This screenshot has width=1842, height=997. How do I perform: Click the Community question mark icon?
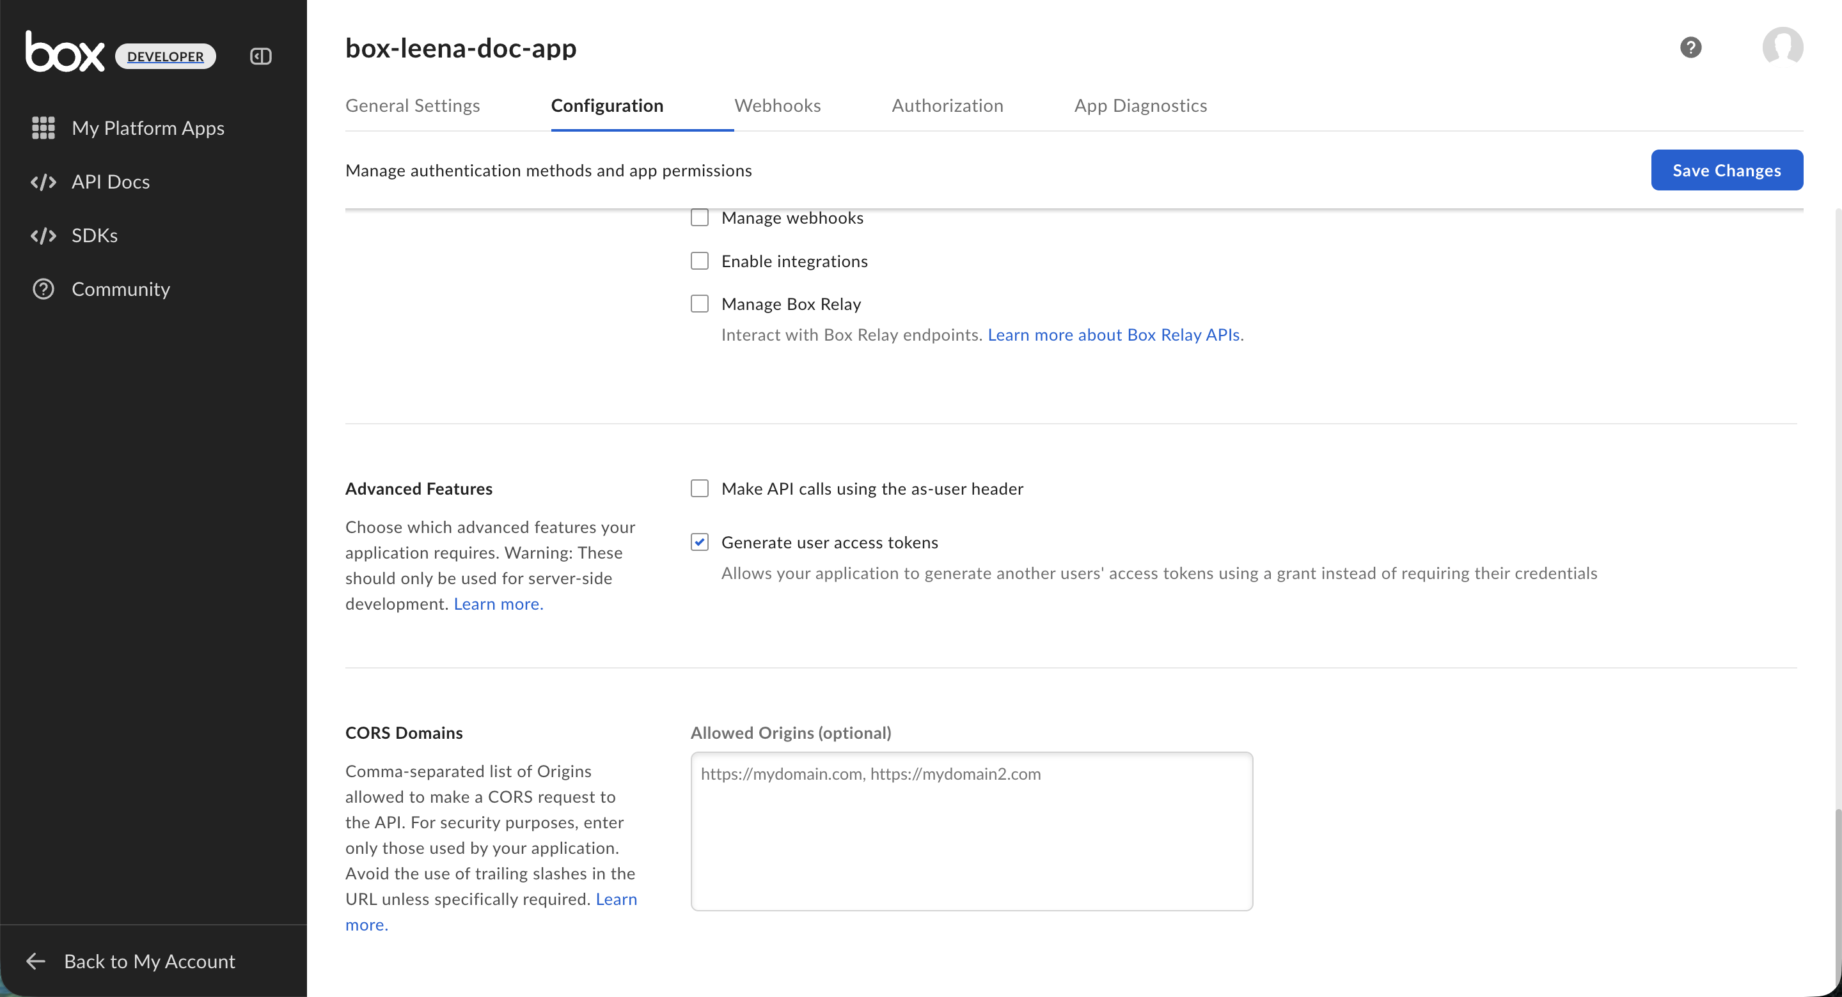click(43, 289)
